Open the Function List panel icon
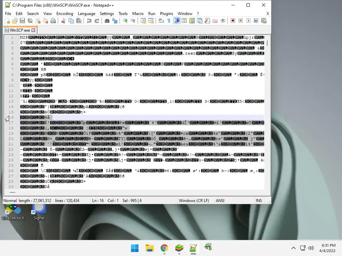 pos(207,21)
